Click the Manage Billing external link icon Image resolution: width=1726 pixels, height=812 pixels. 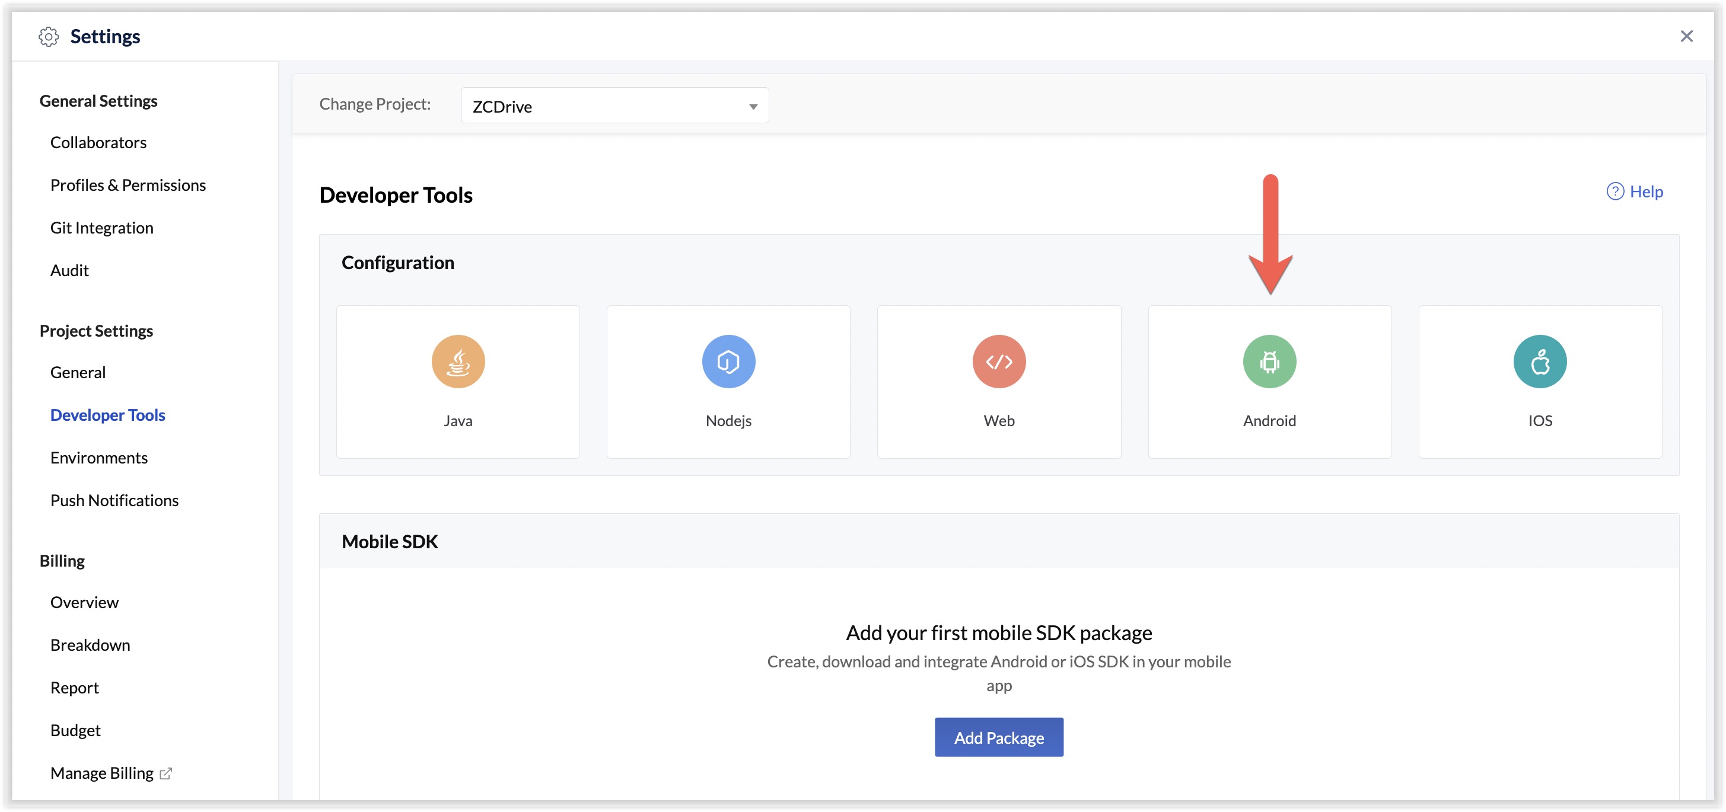pyautogui.click(x=165, y=773)
